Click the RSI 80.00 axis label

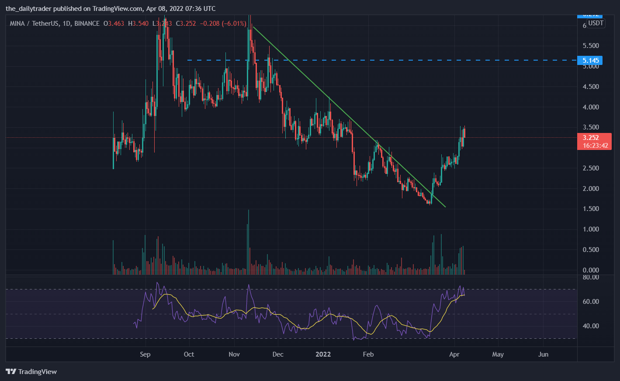tap(591, 277)
